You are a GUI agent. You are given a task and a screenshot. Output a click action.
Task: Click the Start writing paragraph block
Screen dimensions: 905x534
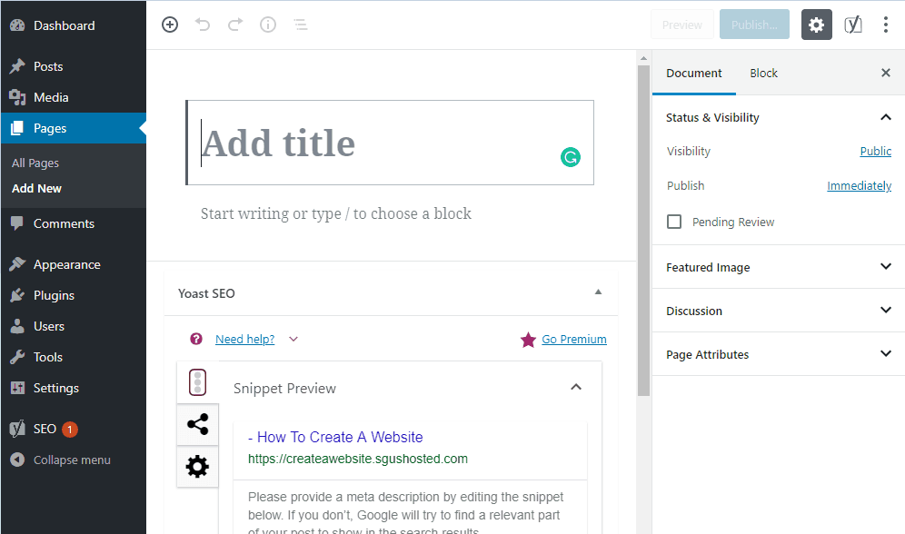[x=336, y=214]
